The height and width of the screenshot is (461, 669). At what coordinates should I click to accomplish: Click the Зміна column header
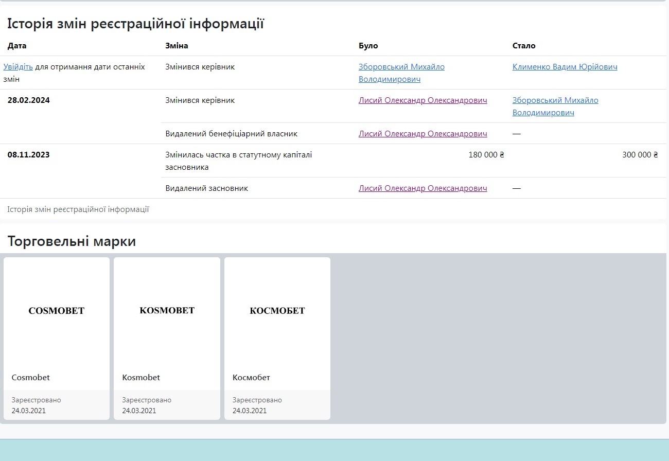tap(177, 46)
